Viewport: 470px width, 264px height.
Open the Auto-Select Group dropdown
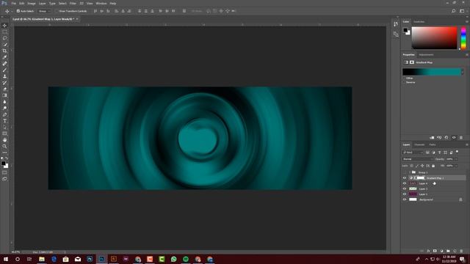pos(44,11)
